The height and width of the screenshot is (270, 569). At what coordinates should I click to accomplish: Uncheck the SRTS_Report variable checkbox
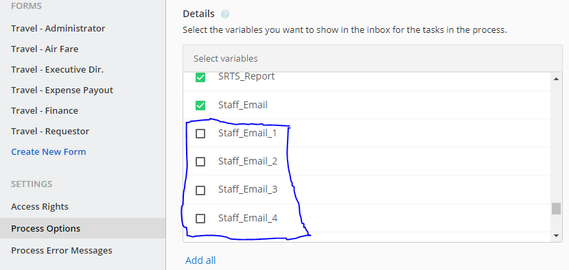click(x=200, y=77)
